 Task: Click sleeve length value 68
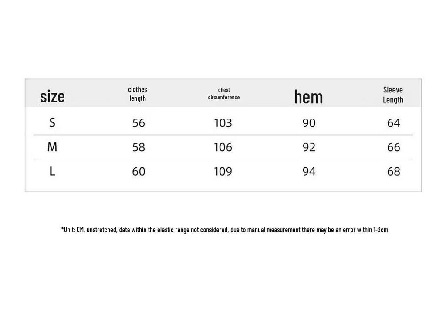pos(394,171)
